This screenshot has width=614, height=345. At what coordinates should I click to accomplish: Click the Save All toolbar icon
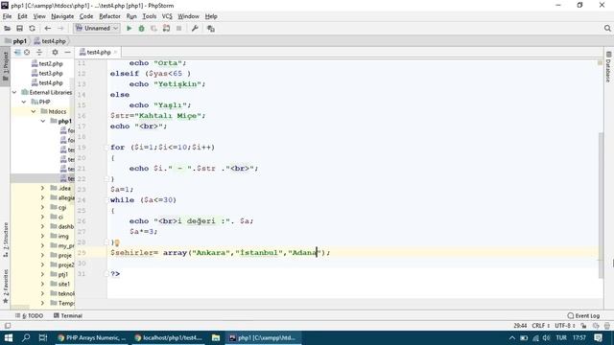19,28
